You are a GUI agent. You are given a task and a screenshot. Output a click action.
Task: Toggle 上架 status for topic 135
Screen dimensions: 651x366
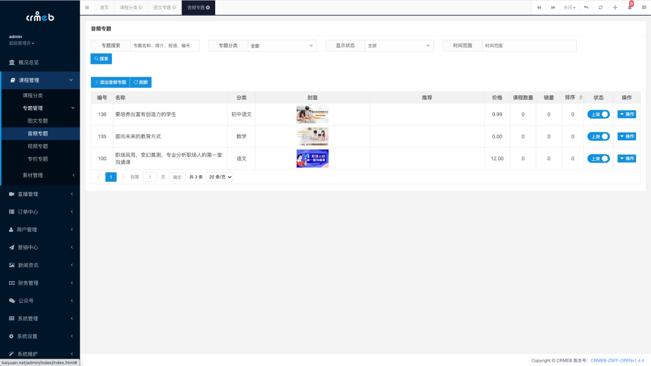[x=598, y=136]
